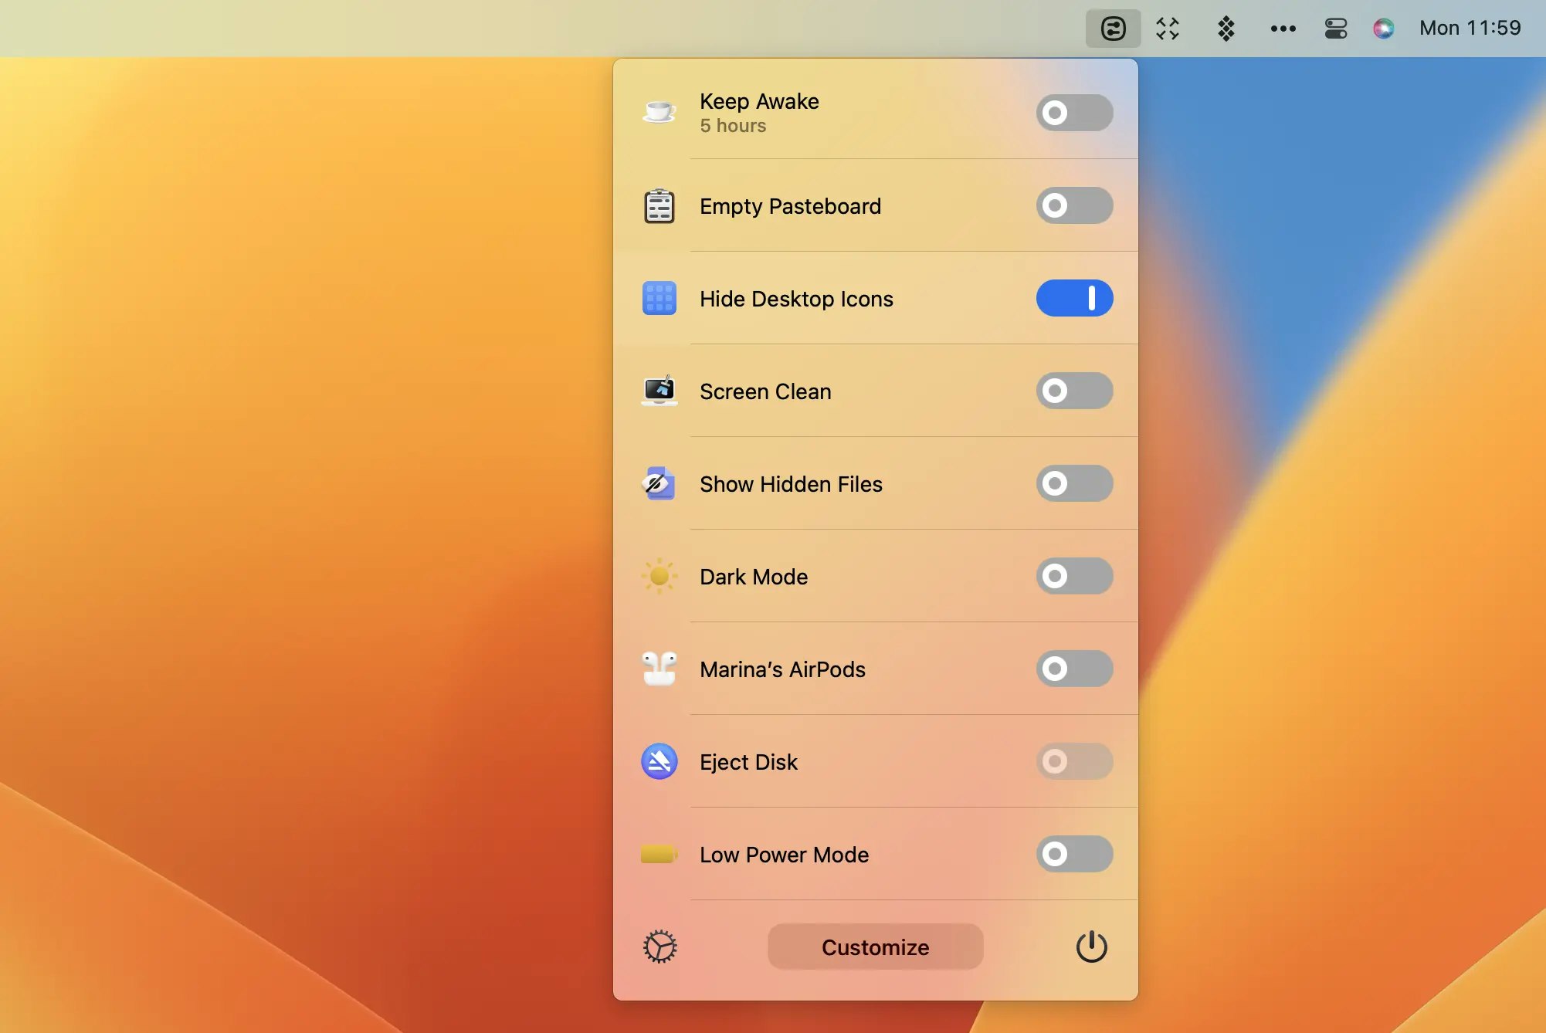Click the 'Marina's AirPods' label

point(782,669)
